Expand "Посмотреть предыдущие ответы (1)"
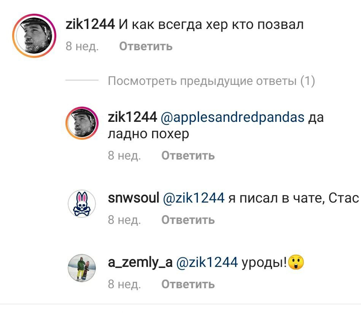This screenshot has height=313, width=361. click(x=212, y=81)
